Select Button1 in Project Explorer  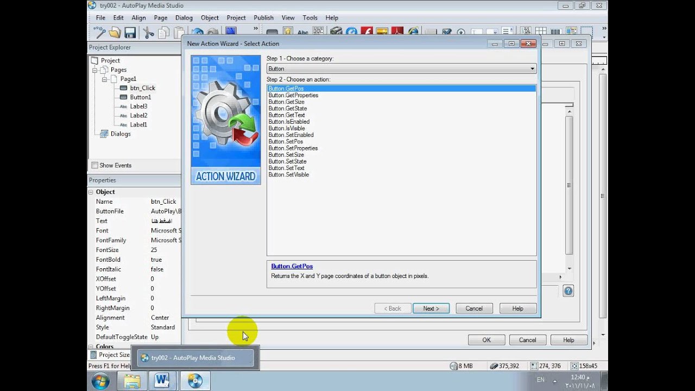coord(141,97)
